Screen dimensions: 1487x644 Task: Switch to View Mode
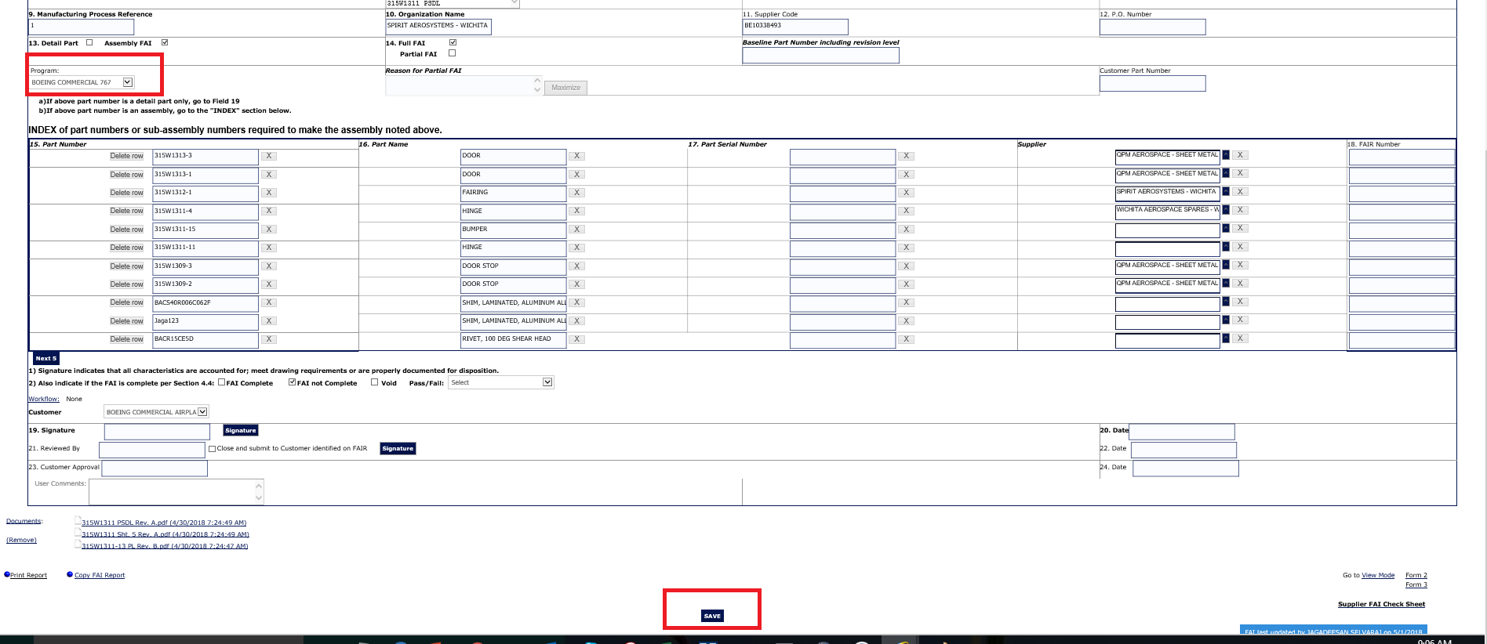1377,575
